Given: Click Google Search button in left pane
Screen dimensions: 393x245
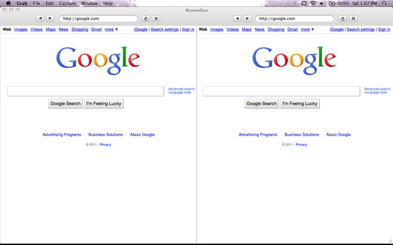Looking at the screenshot, I should 65,103.
